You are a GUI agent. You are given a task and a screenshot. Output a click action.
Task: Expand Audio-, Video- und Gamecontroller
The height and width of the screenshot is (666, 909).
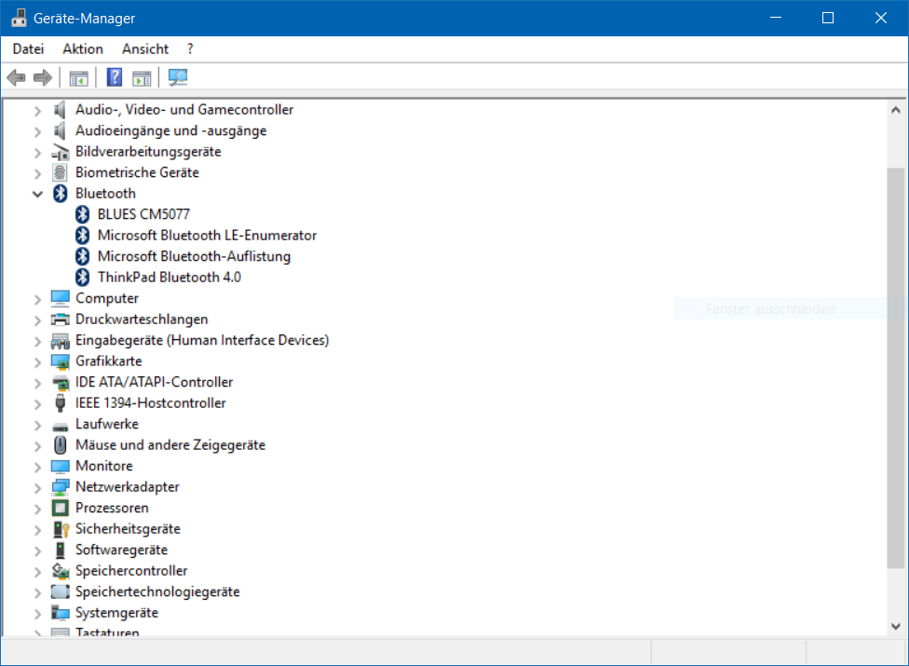click(37, 110)
